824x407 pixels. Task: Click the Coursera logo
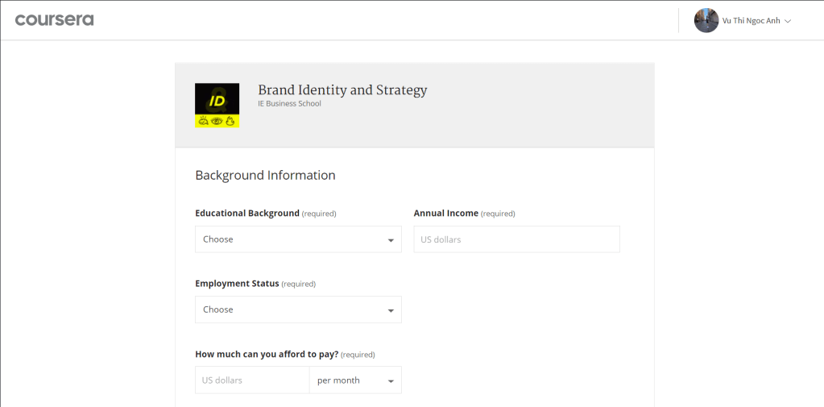54,20
